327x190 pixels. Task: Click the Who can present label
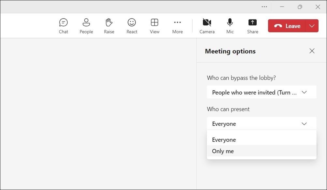[228, 109]
